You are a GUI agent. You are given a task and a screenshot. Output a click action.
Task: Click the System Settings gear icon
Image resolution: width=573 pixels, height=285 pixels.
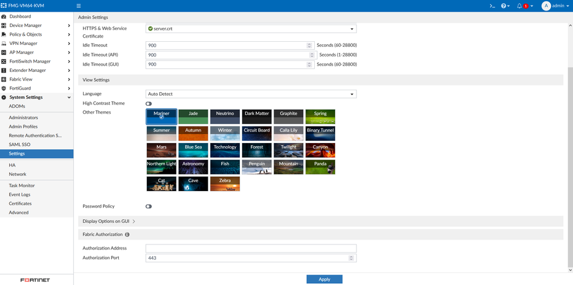pyautogui.click(x=4, y=98)
